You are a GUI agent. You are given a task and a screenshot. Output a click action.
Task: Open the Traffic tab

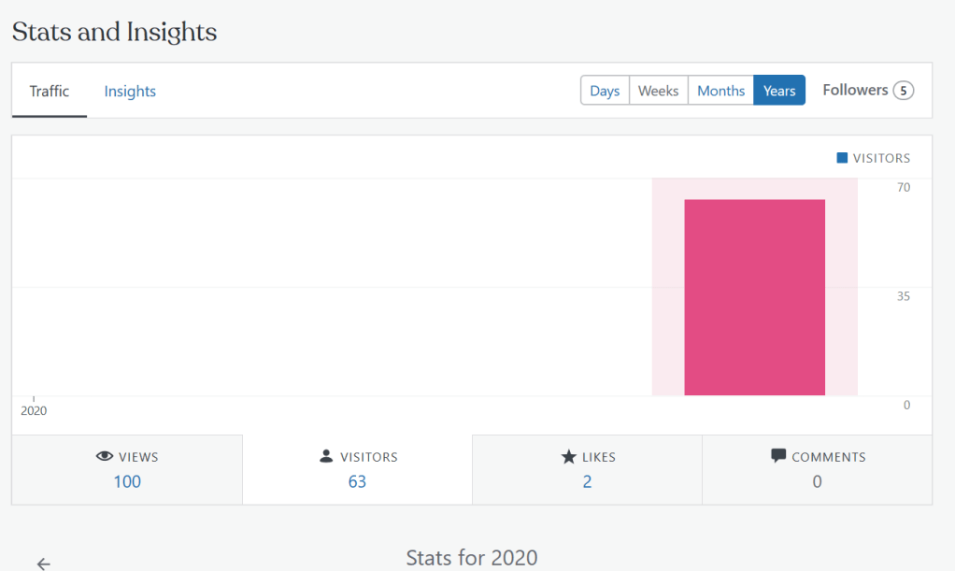point(50,91)
